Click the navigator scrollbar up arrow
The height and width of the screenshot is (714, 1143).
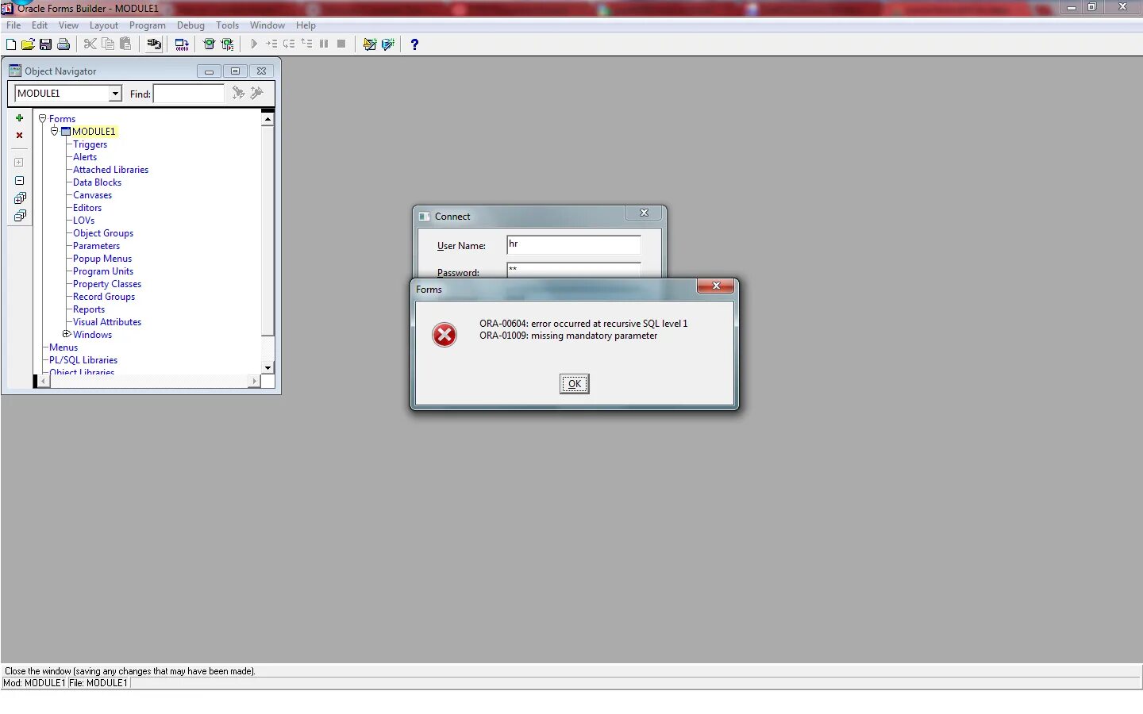tap(267, 119)
